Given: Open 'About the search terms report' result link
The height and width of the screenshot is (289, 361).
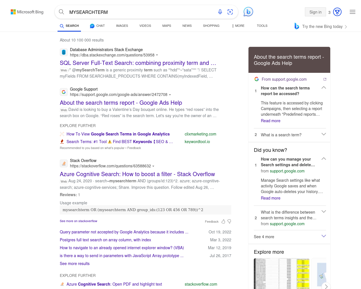Looking at the screenshot, I should point(121,103).
